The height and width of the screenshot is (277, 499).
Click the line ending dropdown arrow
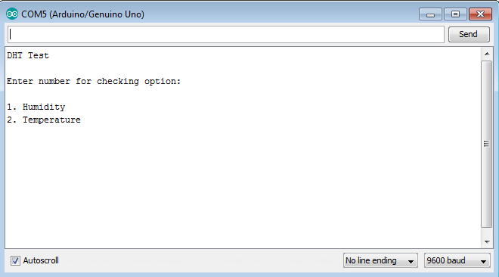[411, 261]
